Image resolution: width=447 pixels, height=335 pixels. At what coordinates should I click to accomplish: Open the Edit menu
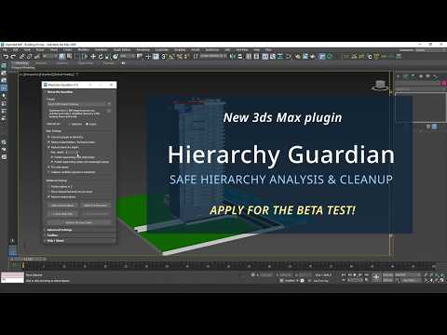click(x=16, y=50)
